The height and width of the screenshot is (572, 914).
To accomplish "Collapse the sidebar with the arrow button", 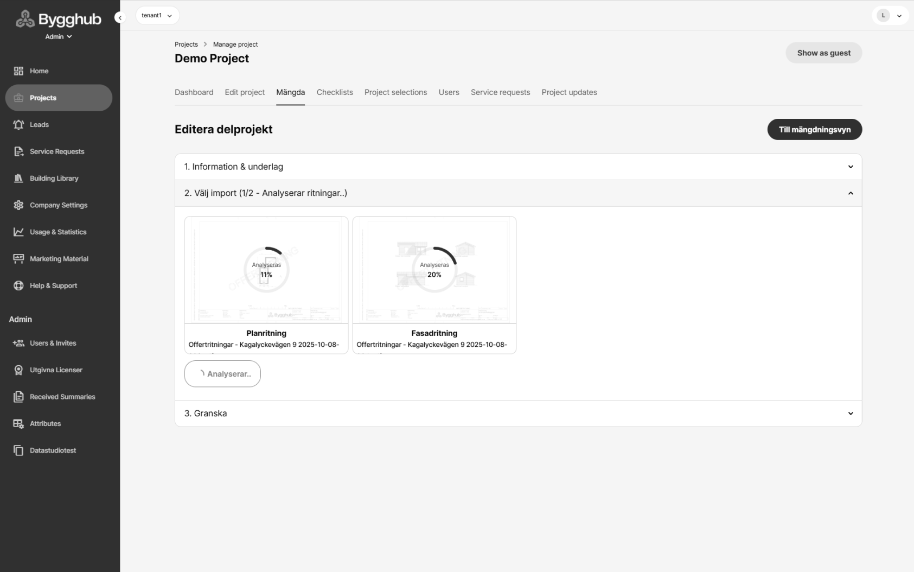I will coord(120,17).
